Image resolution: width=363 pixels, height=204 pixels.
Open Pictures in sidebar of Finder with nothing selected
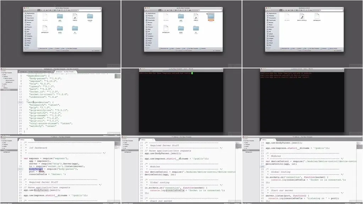(x=29, y=27)
